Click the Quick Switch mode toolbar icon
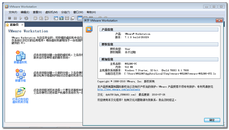 [67, 18]
